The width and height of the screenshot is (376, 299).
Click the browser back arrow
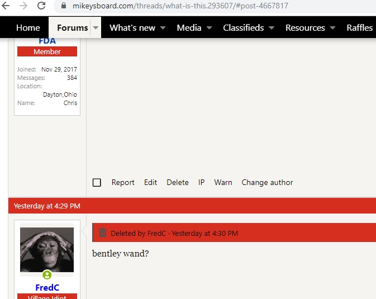(x=7, y=6)
